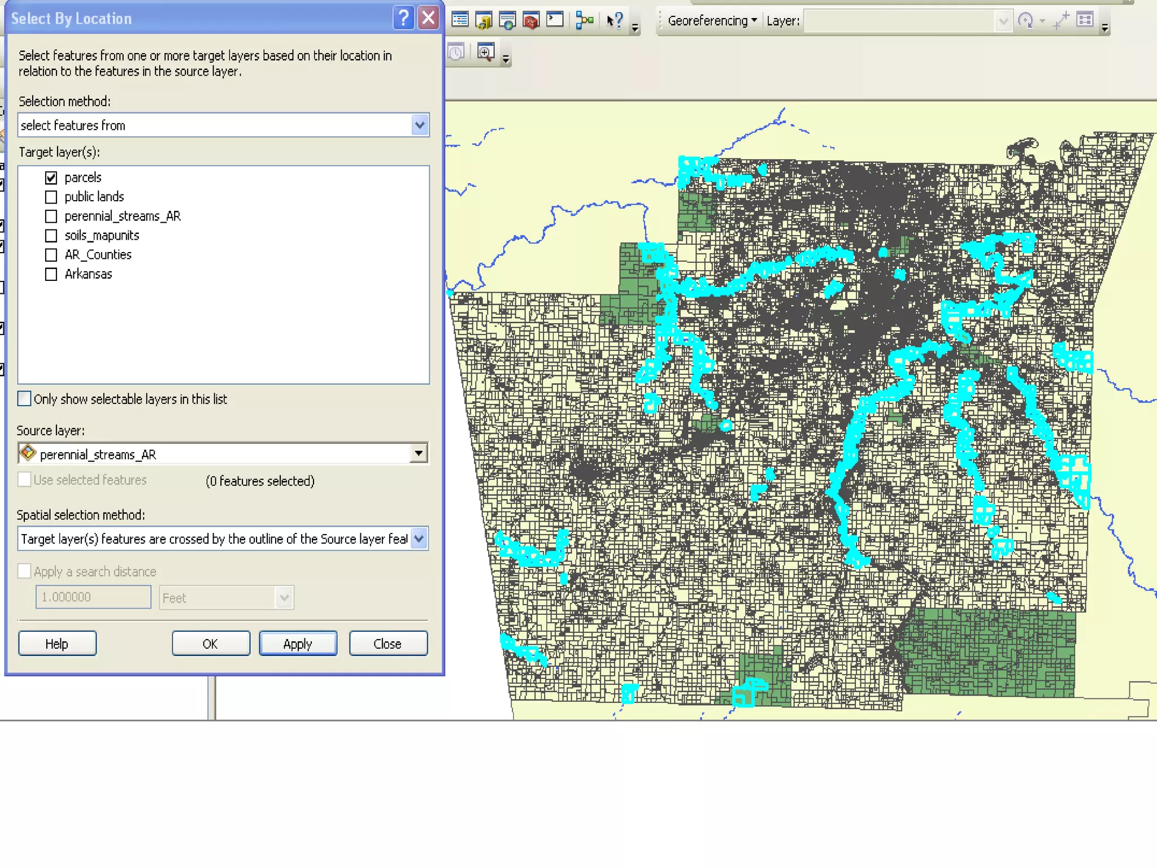The image size is (1157, 868).
Task: Open the ArcToolbox red toolbox icon
Action: click(x=531, y=20)
